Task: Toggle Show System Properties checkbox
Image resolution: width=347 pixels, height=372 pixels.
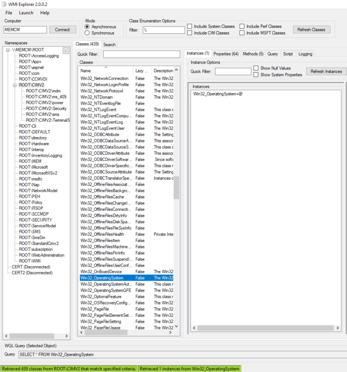Action: point(256,75)
